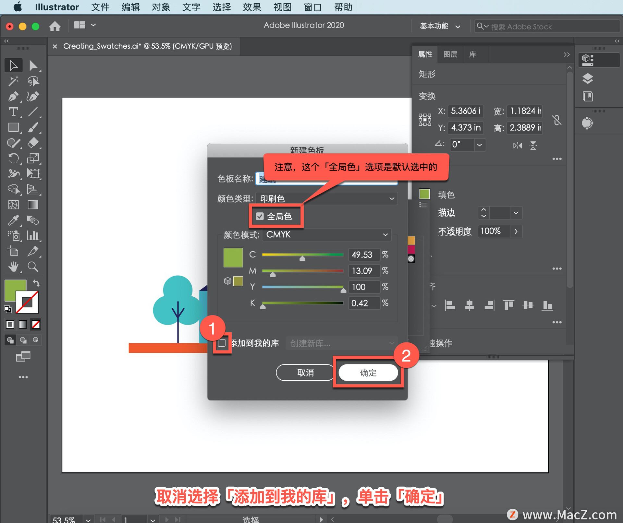
Task: Select the Pen tool
Action: tap(13, 96)
